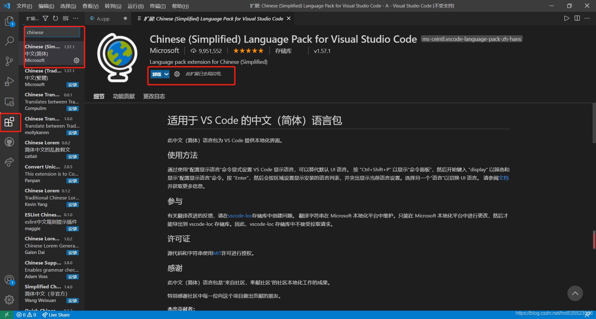Image resolution: width=596 pixels, height=319 pixels.
Task: Install the Convert Unicode extension by Panpan
Action: (73, 181)
